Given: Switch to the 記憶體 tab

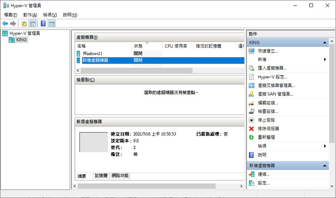Looking at the screenshot, I should click(101, 176).
